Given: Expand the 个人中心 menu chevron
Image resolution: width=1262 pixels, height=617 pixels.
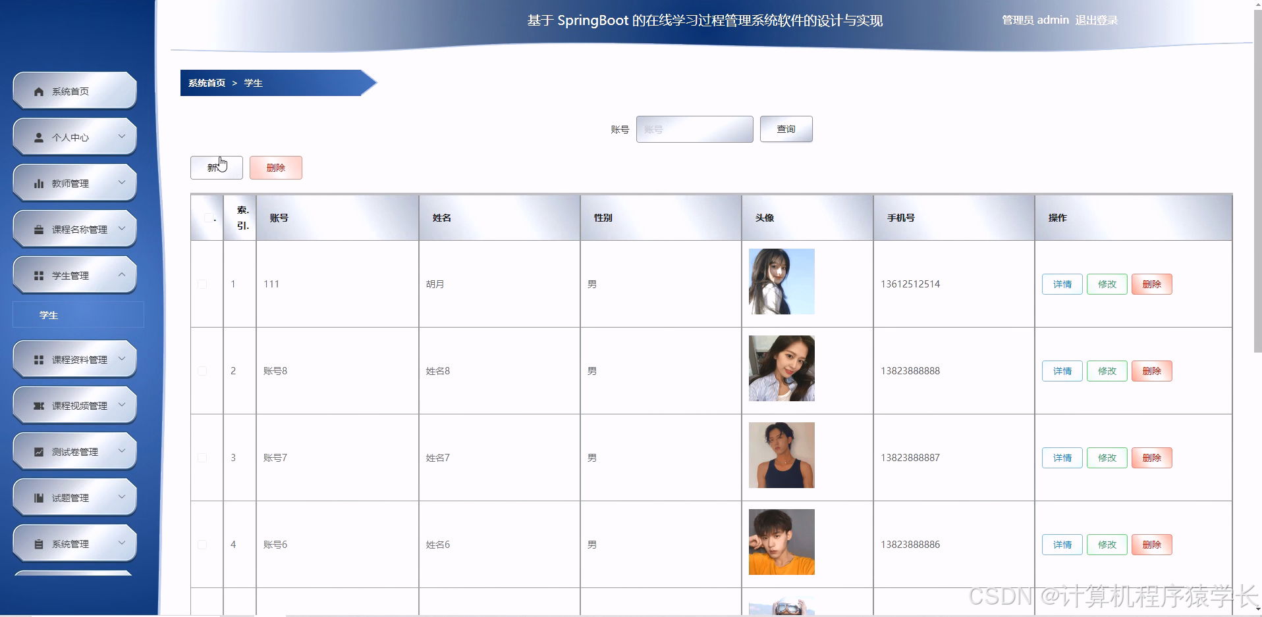Looking at the screenshot, I should pyautogui.click(x=122, y=136).
